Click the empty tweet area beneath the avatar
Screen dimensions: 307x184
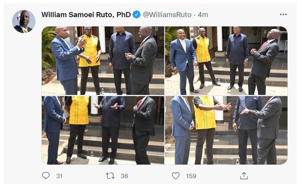24,98
